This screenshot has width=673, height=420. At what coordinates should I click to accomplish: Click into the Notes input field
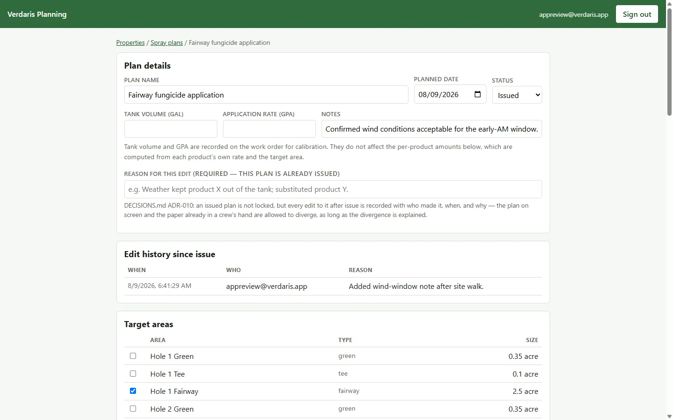432,129
